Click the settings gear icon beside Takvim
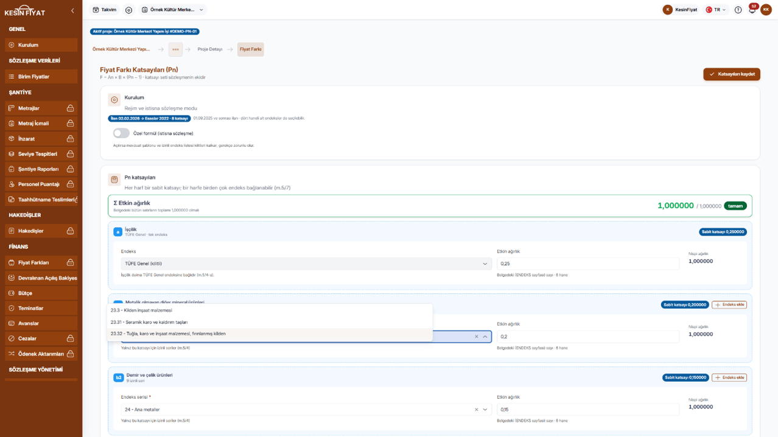Screen dimensions: 778x437 (128, 10)
